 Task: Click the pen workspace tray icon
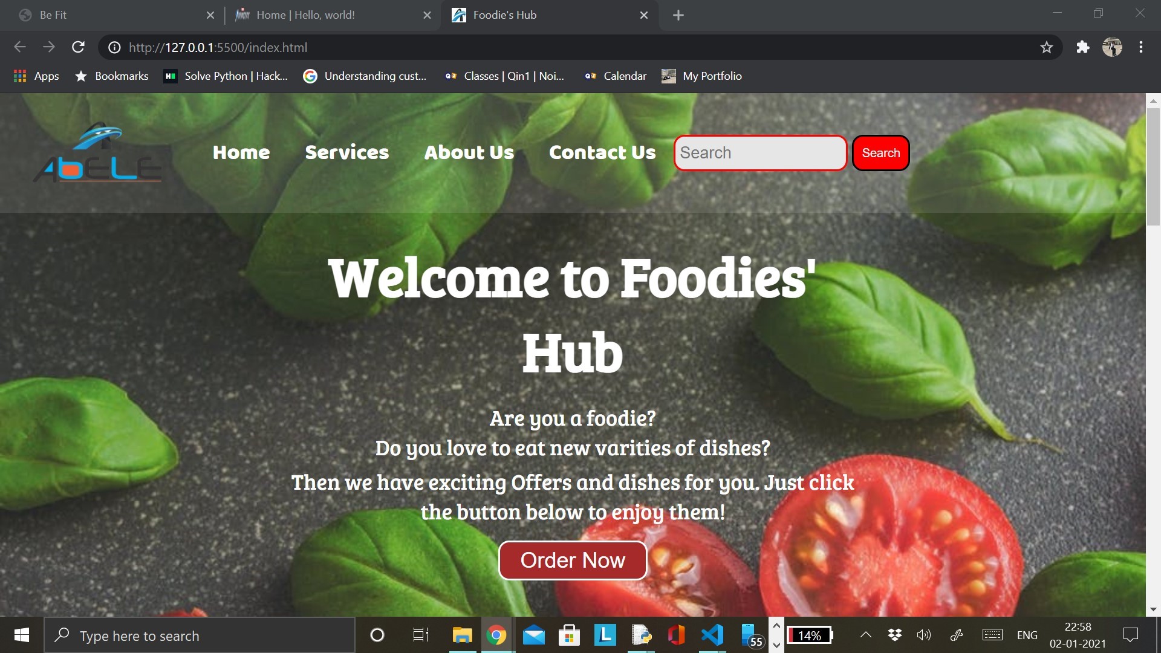[x=956, y=635]
